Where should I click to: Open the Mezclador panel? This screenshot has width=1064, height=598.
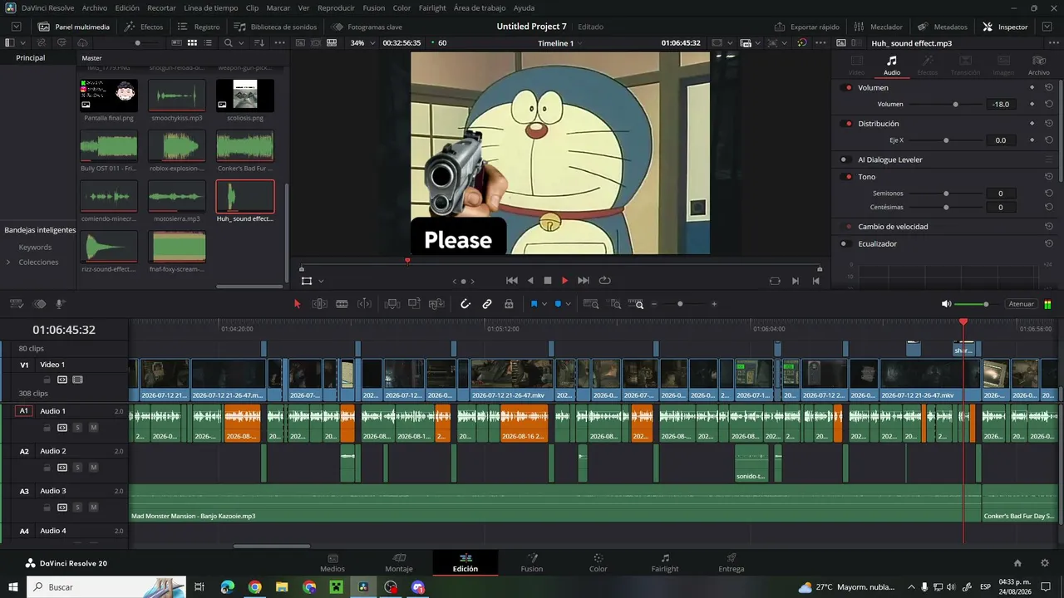coord(878,27)
